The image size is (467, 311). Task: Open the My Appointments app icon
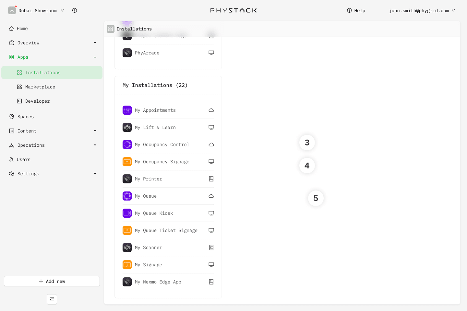[127, 110]
